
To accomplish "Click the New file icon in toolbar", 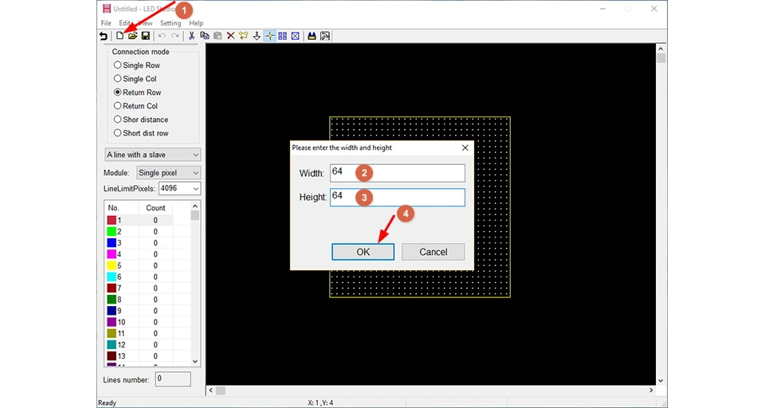I will pos(120,36).
